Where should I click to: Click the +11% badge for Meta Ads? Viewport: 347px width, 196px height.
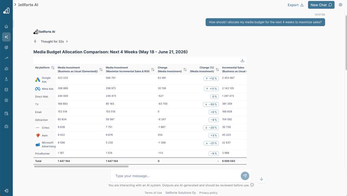pyautogui.click(x=211, y=89)
